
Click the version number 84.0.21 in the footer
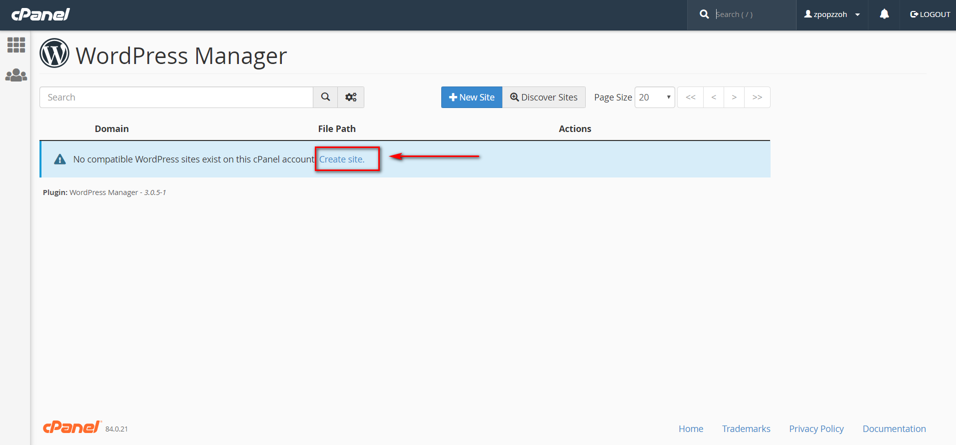[116, 429]
